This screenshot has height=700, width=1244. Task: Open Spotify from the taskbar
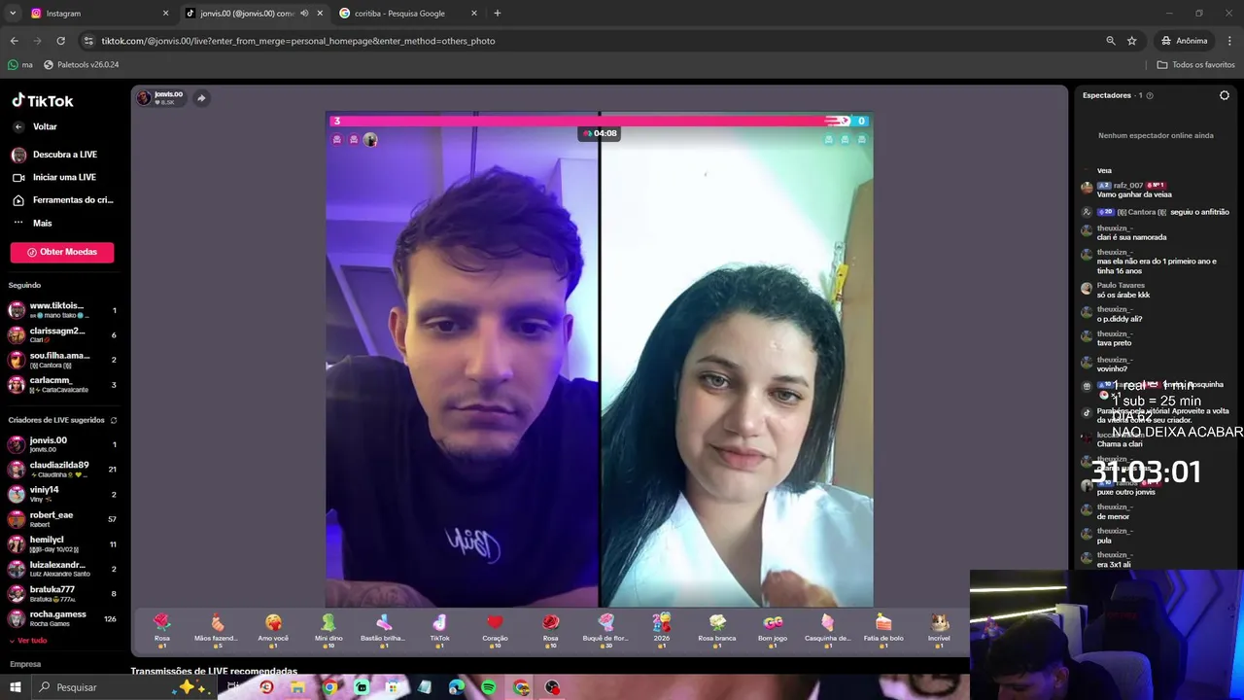tap(489, 687)
